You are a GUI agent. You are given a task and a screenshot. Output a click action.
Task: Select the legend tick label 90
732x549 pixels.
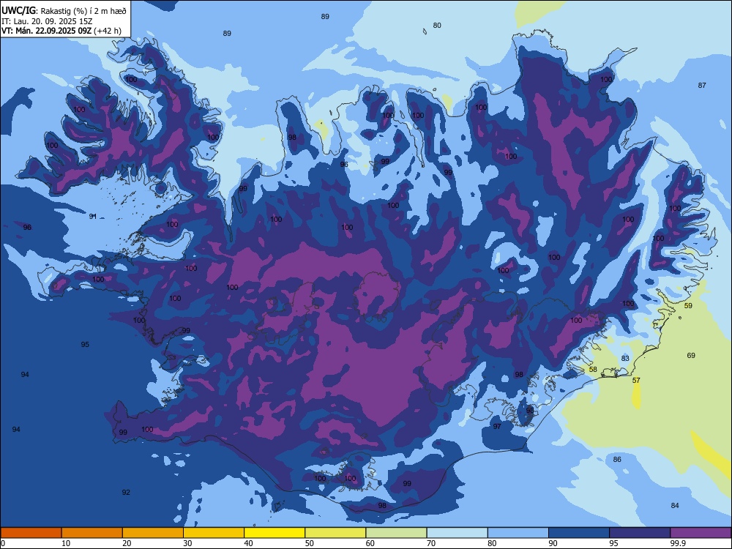(x=553, y=543)
